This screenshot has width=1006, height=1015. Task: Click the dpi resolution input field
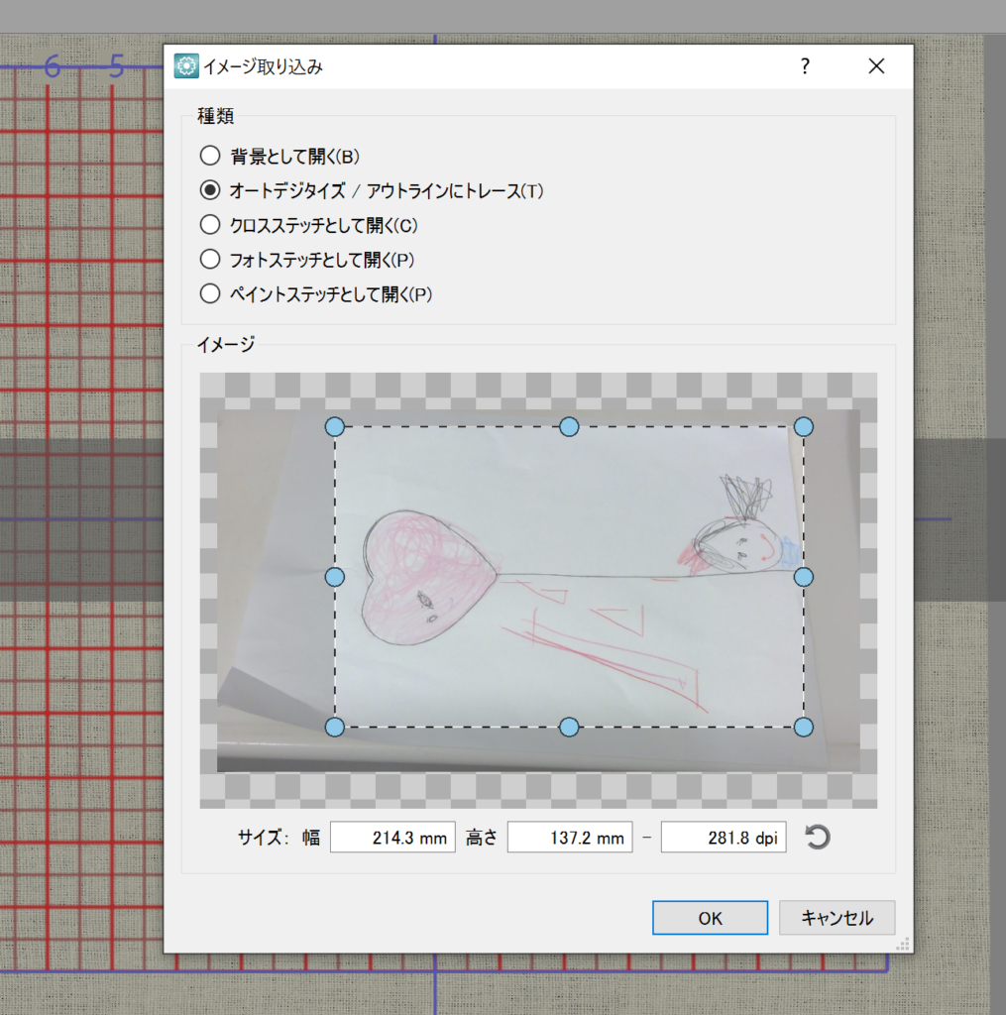[x=724, y=838]
